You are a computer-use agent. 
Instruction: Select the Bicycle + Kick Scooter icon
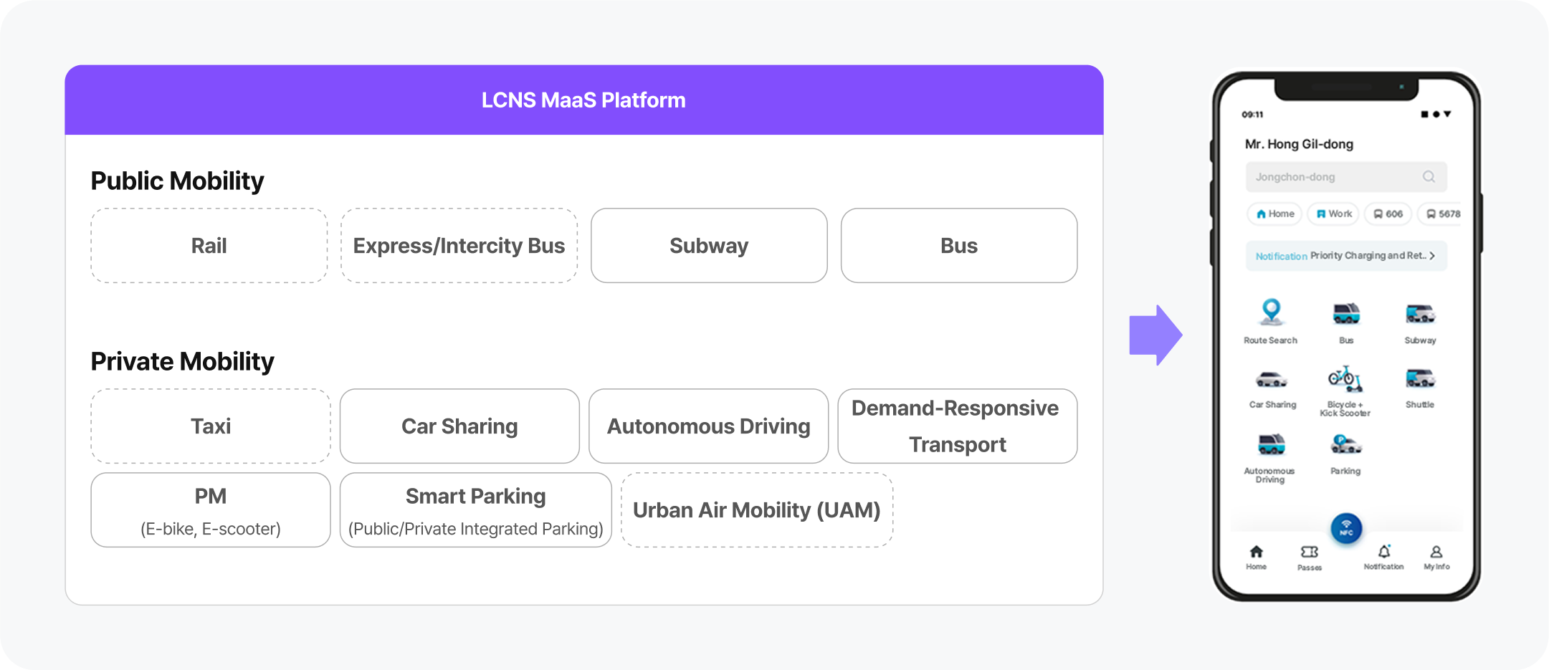(x=1346, y=380)
